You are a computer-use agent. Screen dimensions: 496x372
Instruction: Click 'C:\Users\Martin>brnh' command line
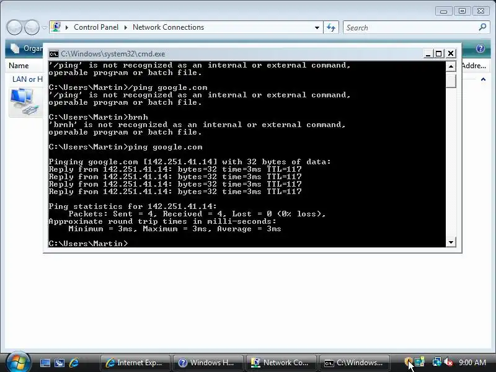pyautogui.click(x=99, y=117)
